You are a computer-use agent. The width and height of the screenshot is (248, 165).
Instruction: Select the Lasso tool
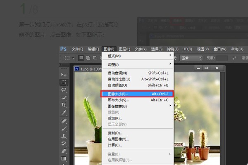(x=64, y=90)
